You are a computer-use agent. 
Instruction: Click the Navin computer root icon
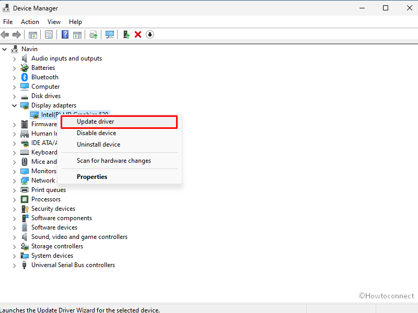coord(15,49)
